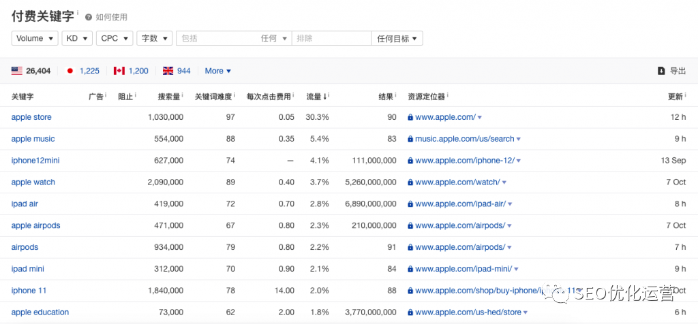The height and width of the screenshot is (324, 698).
Task: Click info icon next to 更新 header
Action: coord(685,95)
